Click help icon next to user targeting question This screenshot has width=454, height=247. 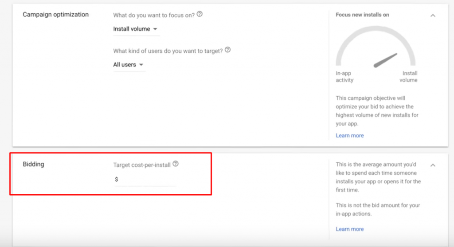(x=227, y=50)
